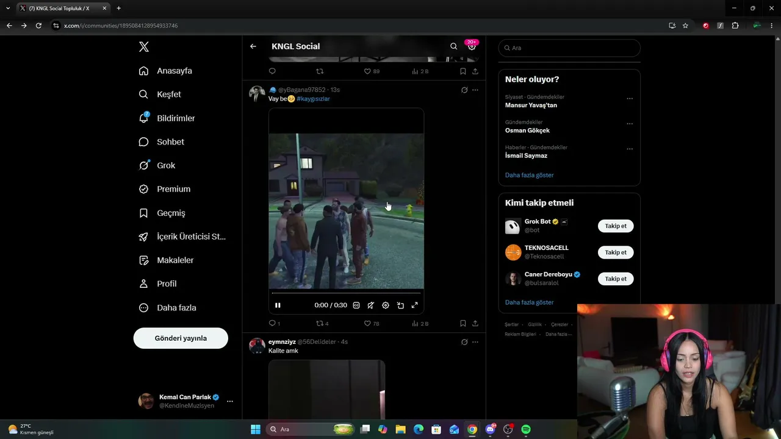This screenshot has height=439, width=781.
Task: Open options for Mansur Yavaş'tan trend
Action: (630, 98)
